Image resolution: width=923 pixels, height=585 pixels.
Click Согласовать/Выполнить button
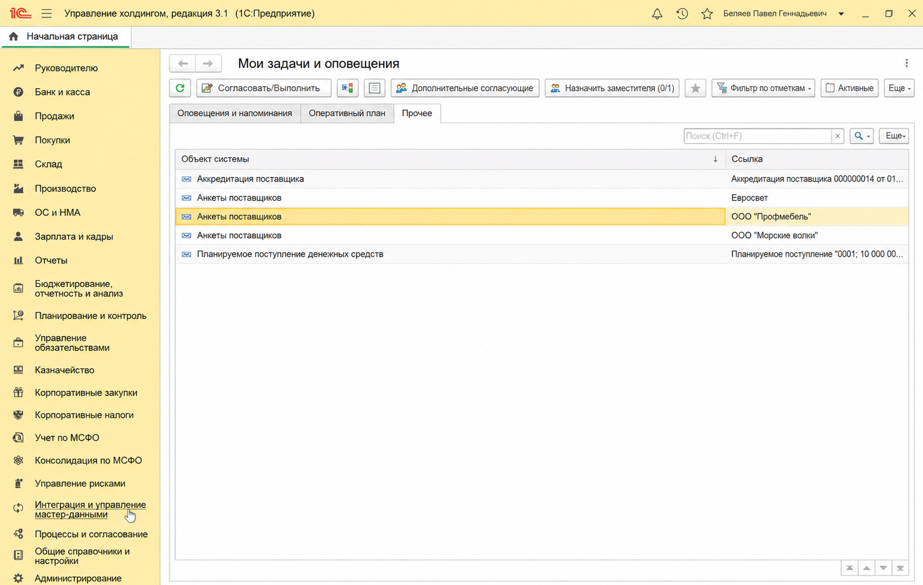264,88
